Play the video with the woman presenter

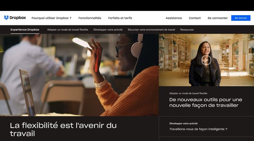click(206, 60)
